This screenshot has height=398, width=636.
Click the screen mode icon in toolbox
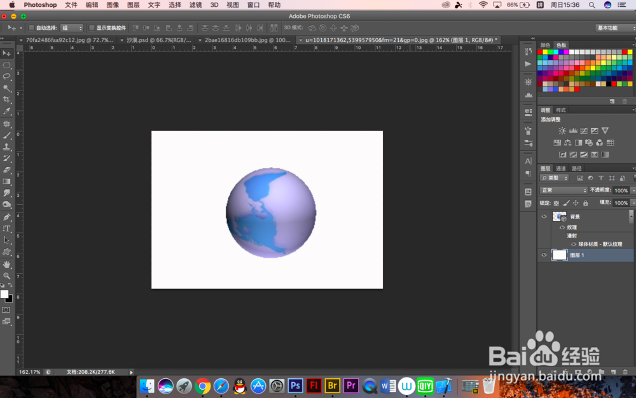click(6, 322)
